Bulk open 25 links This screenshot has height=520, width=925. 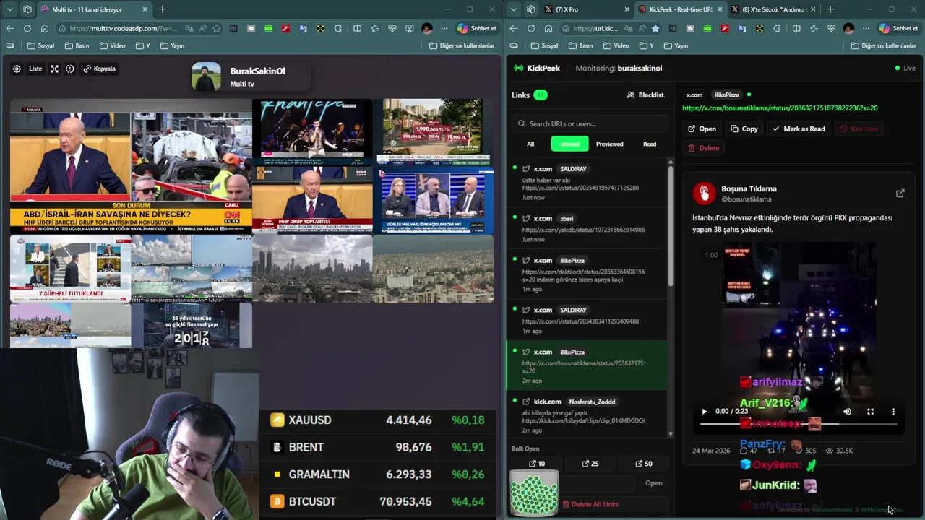coord(590,464)
